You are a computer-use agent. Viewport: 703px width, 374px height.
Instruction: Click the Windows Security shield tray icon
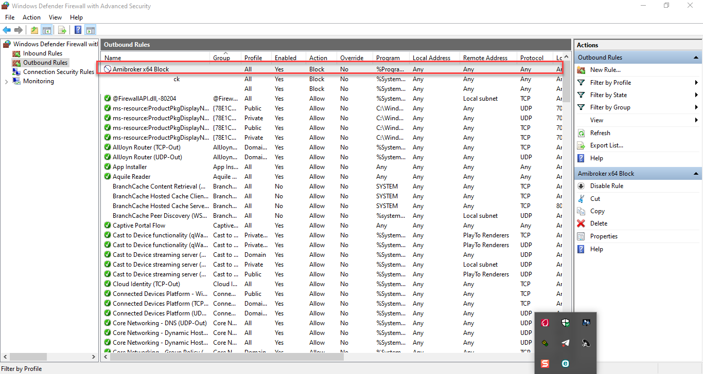tap(565, 323)
